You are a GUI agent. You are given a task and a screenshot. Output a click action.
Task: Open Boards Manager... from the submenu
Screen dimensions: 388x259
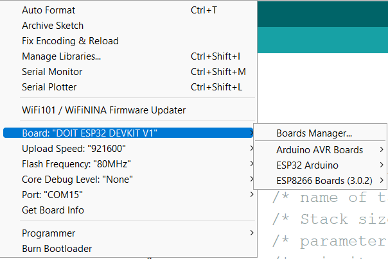[x=320, y=133]
